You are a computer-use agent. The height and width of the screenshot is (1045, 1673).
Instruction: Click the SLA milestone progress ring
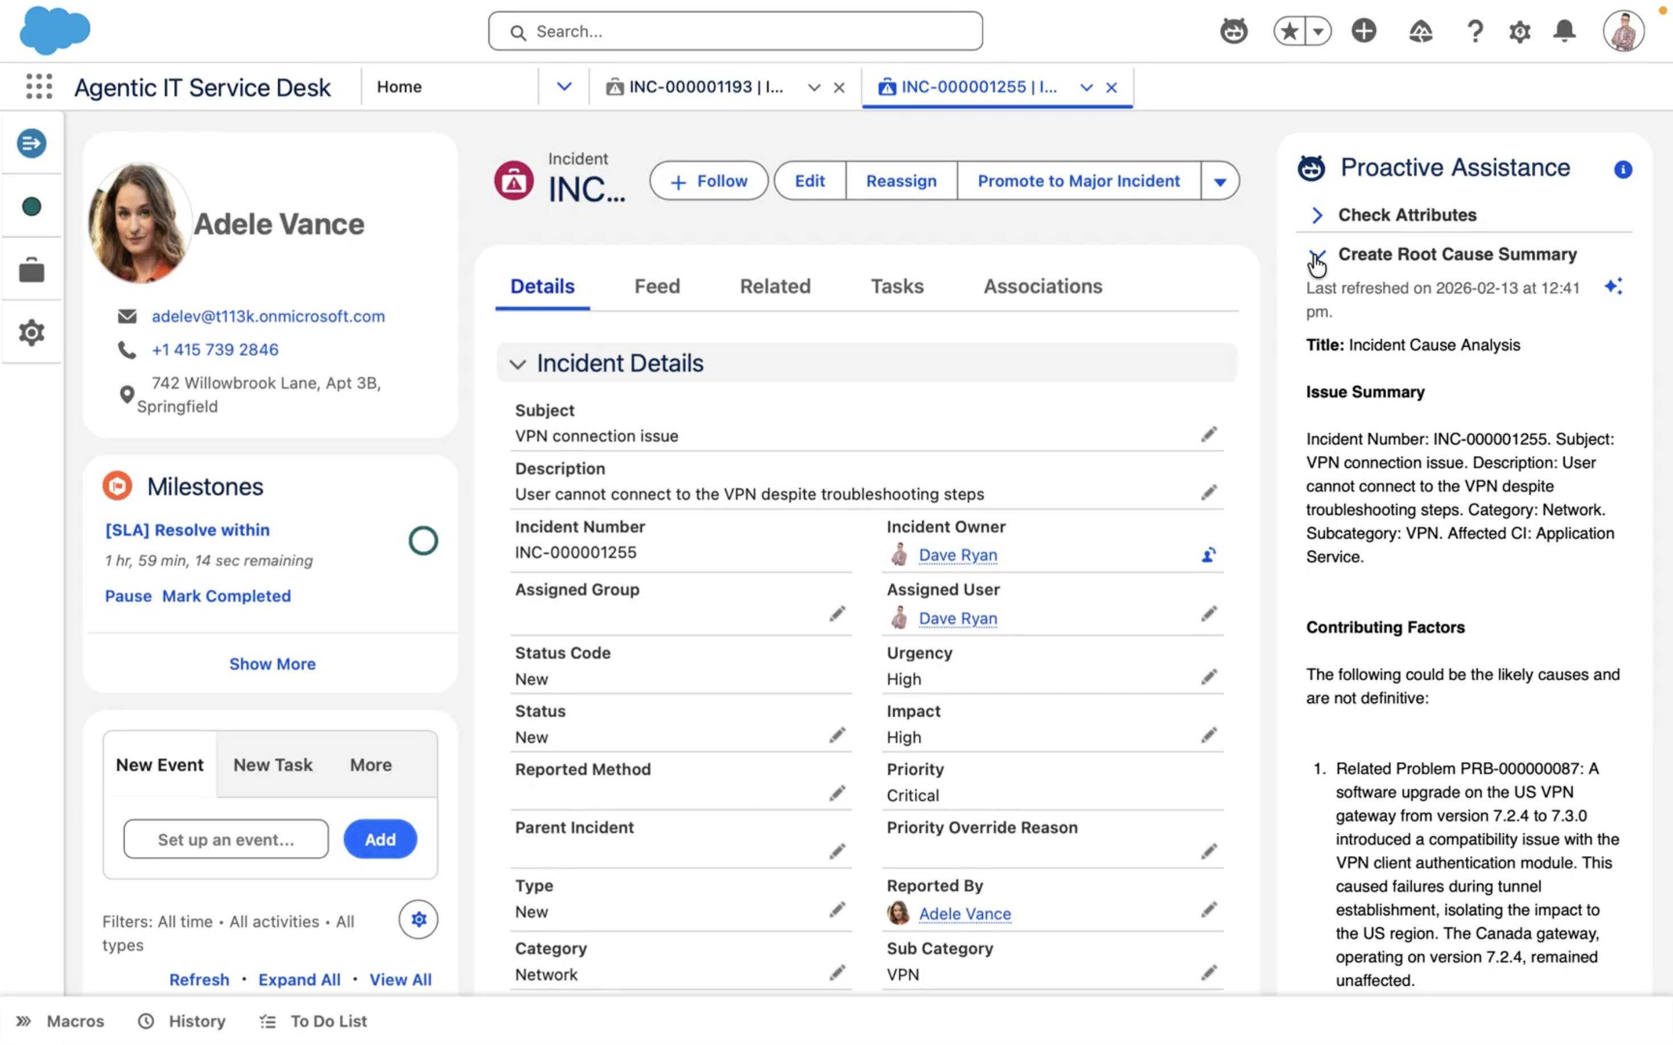pyautogui.click(x=423, y=541)
